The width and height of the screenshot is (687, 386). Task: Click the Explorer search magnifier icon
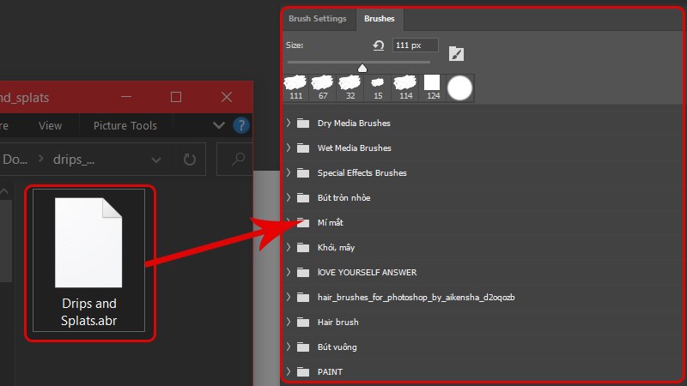[238, 159]
